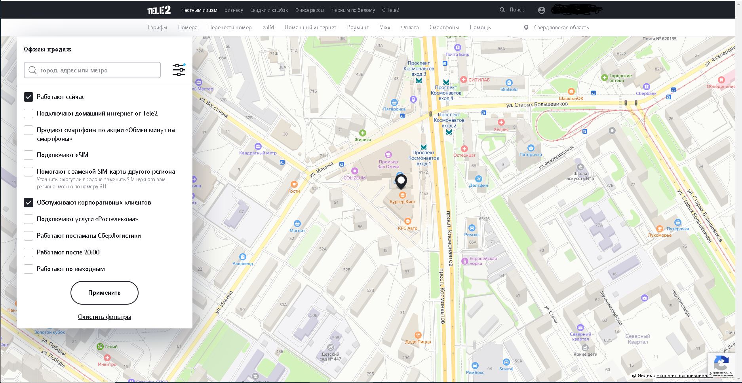The height and width of the screenshot is (383, 742).
Task: Check Работают постаматы СберЛогистики checkbox
Action: (x=29, y=236)
